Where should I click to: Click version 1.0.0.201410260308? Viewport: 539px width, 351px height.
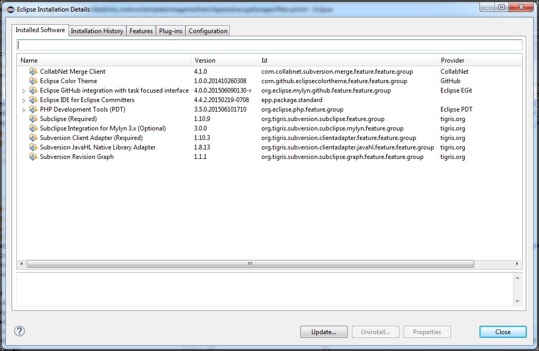click(220, 81)
